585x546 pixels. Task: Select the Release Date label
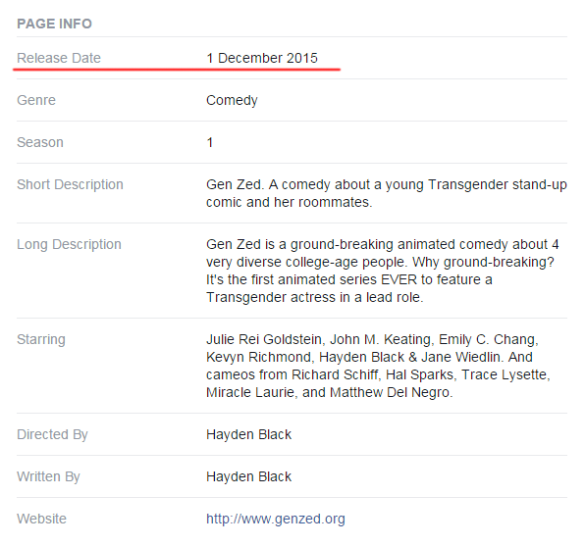coord(59,58)
